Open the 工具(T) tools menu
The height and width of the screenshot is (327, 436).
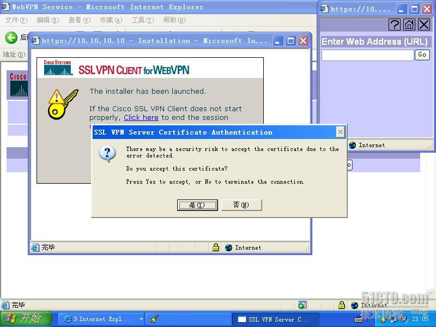[x=143, y=20]
